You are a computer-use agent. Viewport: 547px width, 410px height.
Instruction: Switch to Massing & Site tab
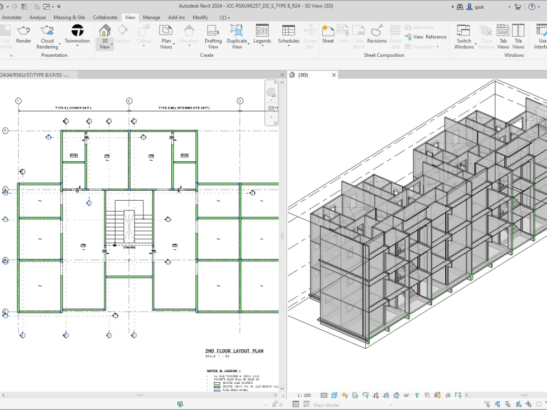[69, 17]
